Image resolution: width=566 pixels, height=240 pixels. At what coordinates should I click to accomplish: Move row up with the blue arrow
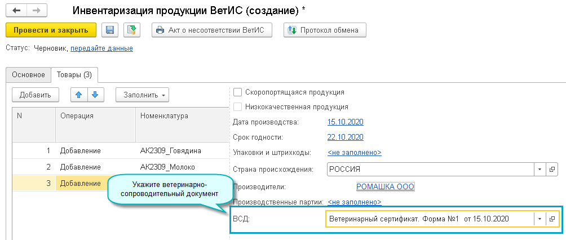pyautogui.click(x=78, y=95)
